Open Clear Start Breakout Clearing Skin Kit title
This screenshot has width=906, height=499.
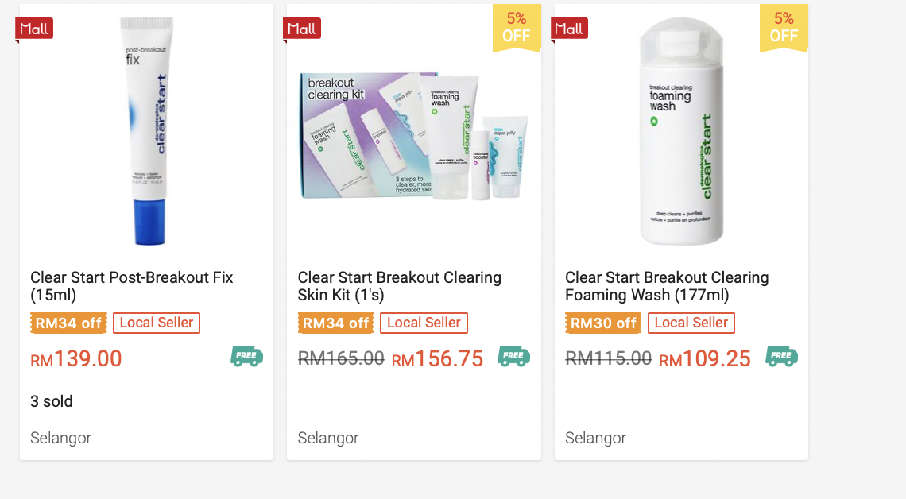pyautogui.click(x=400, y=286)
